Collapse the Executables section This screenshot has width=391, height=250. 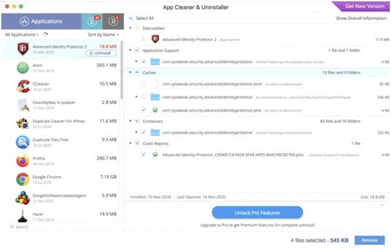[x=130, y=28]
